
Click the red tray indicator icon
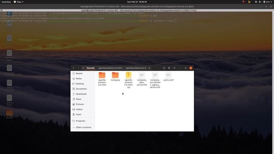point(244,2)
